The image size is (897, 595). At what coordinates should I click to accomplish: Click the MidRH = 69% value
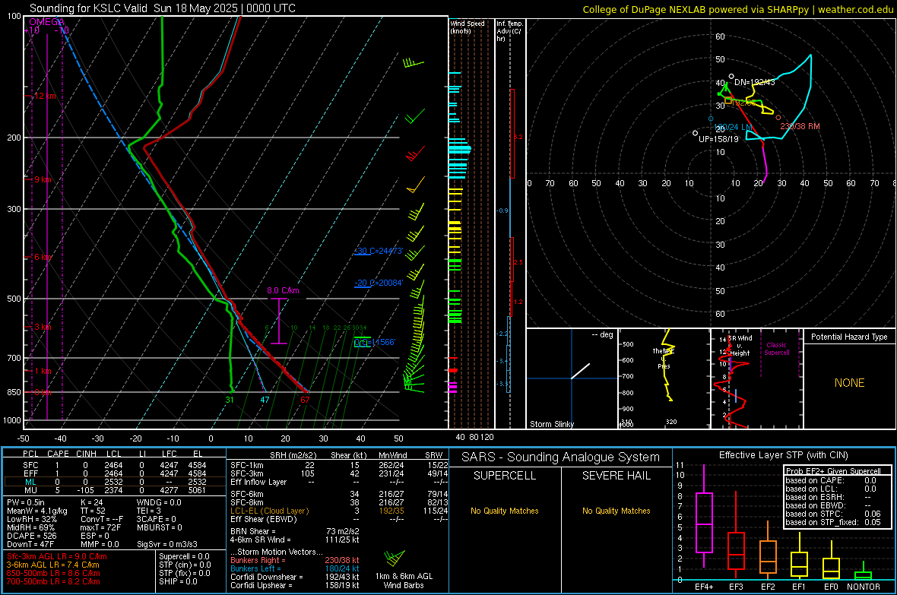click(x=31, y=527)
